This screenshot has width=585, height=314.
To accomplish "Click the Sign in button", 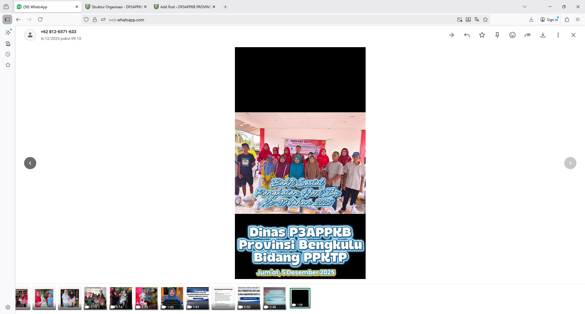I will click(x=549, y=19).
